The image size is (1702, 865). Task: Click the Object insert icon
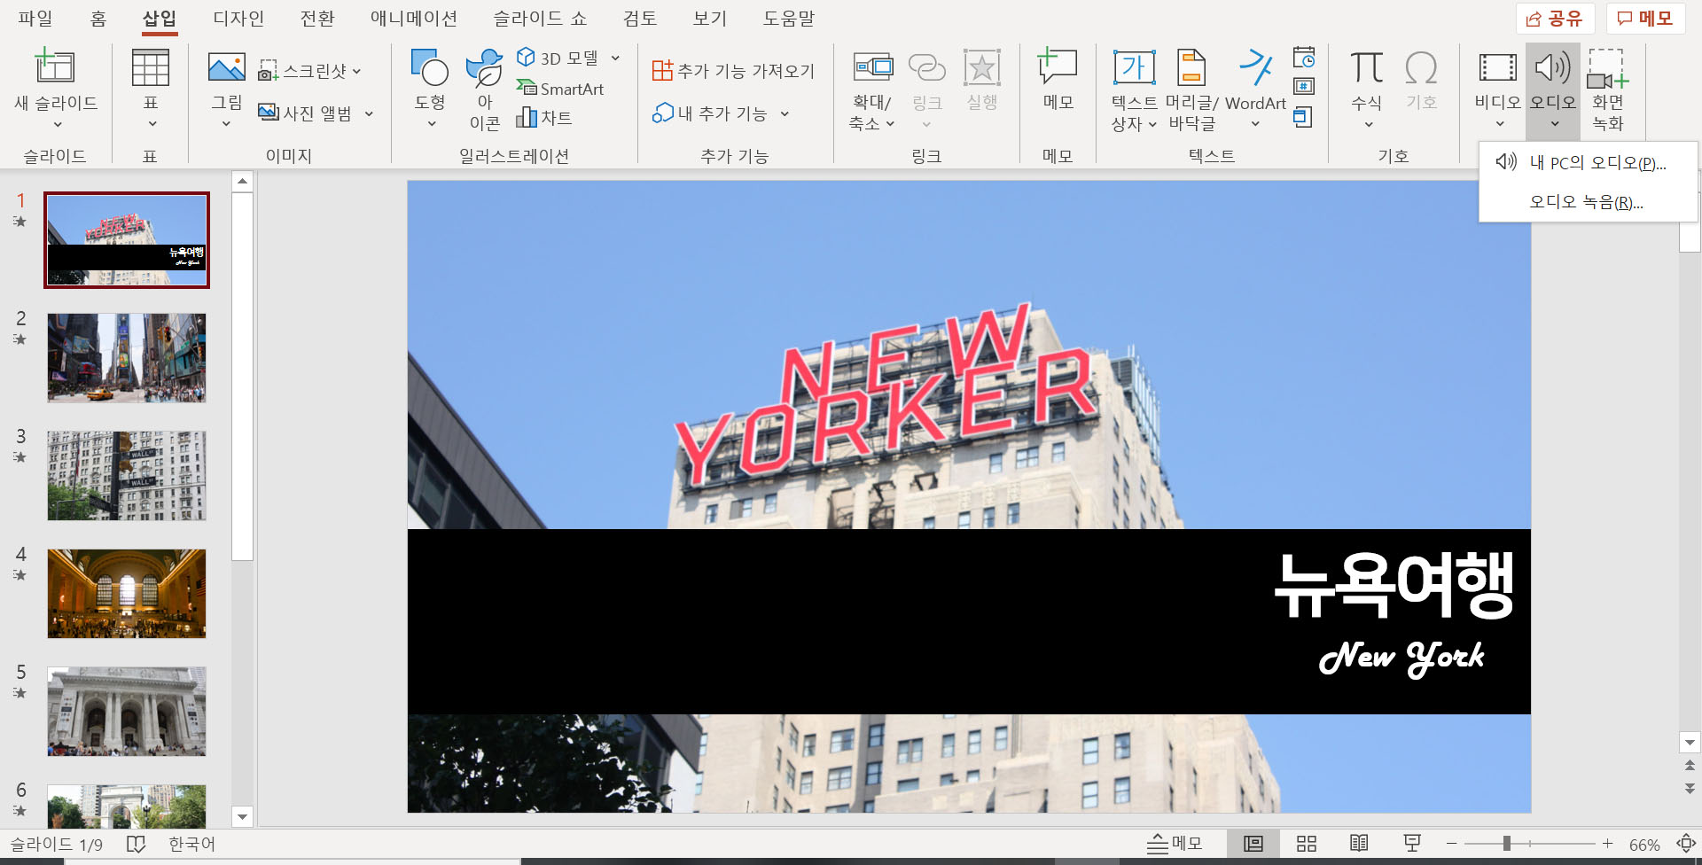(x=1302, y=117)
